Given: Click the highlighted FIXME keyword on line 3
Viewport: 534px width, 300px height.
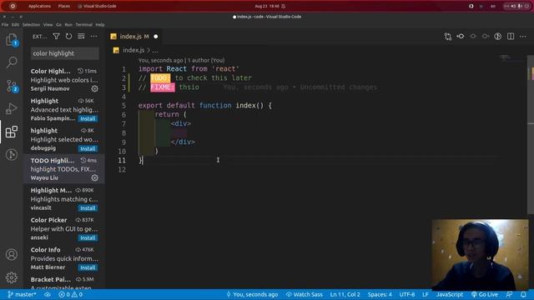Looking at the screenshot, I should [163, 87].
